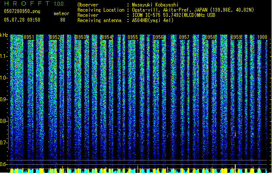Click the 1.0 frequency axis label
This screenshot has height=173, width=272.
[x=3, y=78]
